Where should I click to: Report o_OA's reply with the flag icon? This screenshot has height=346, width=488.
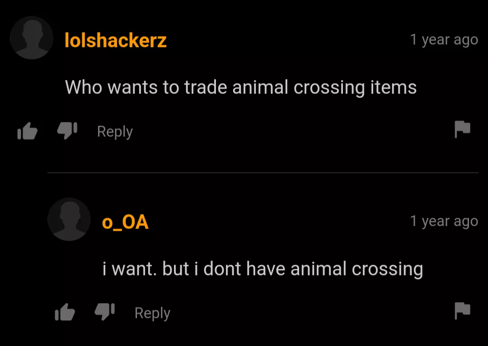click(x=462, y=310)
